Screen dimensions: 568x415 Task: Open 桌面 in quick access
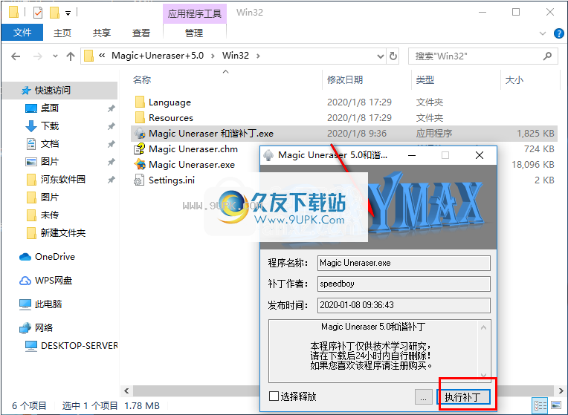tap(50, 108)
